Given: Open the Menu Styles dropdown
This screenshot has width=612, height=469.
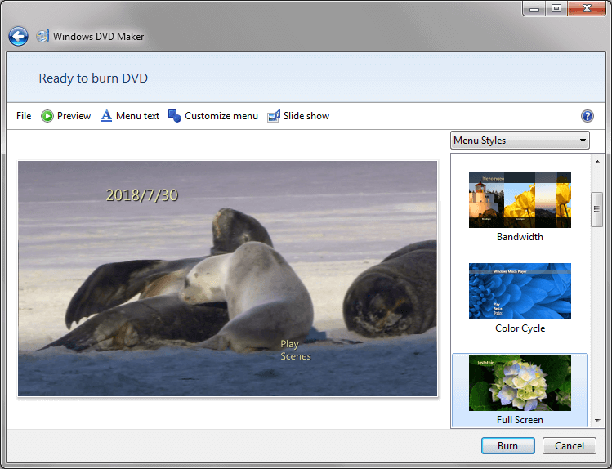Looking at the screenshot, I should [520, 141].
